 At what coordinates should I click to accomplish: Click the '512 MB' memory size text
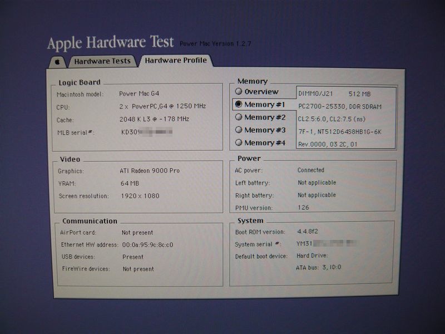click(359, 94)
